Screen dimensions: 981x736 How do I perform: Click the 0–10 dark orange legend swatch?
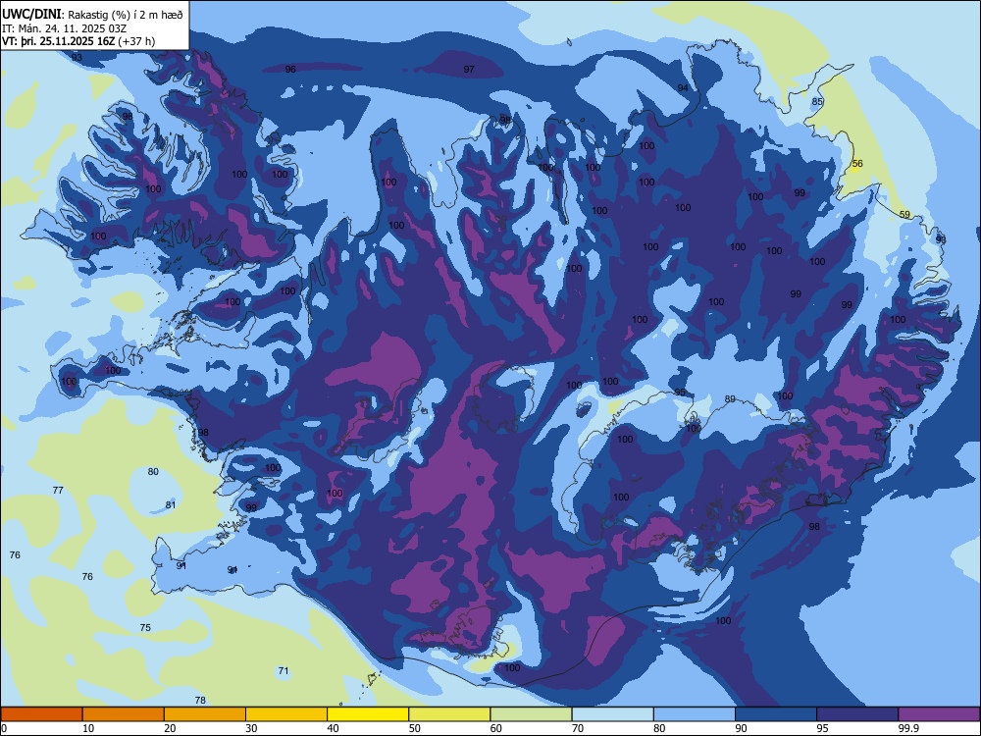click(41, 714)
